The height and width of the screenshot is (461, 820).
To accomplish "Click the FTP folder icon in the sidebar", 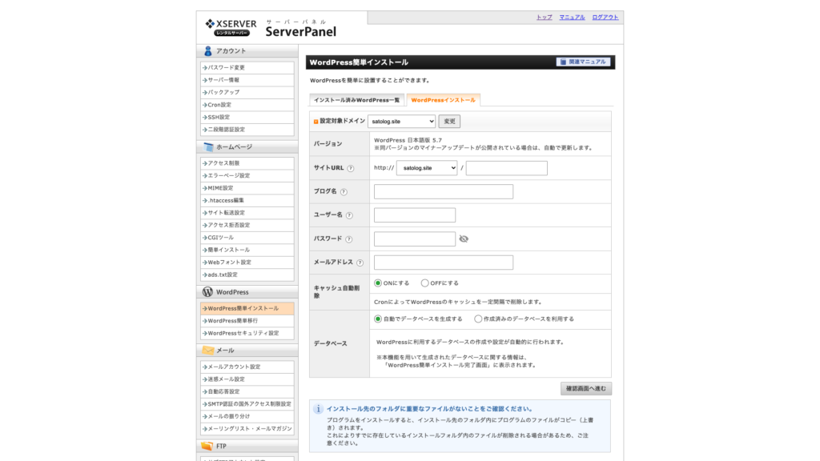I will pos(207,446).
